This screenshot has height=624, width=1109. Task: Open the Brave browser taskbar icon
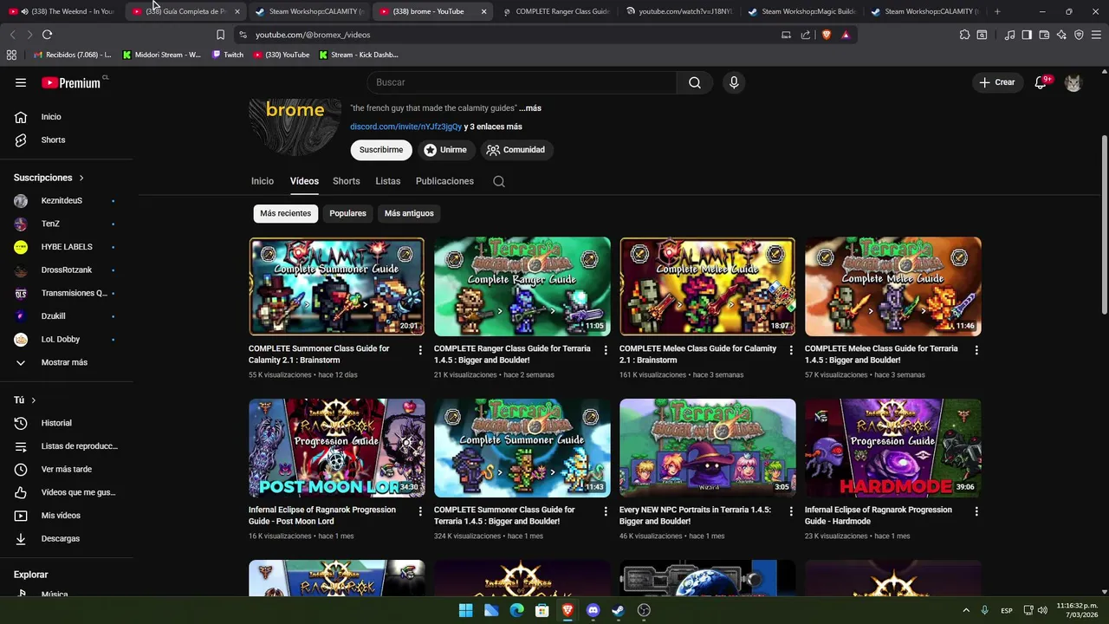pos(567,610)
